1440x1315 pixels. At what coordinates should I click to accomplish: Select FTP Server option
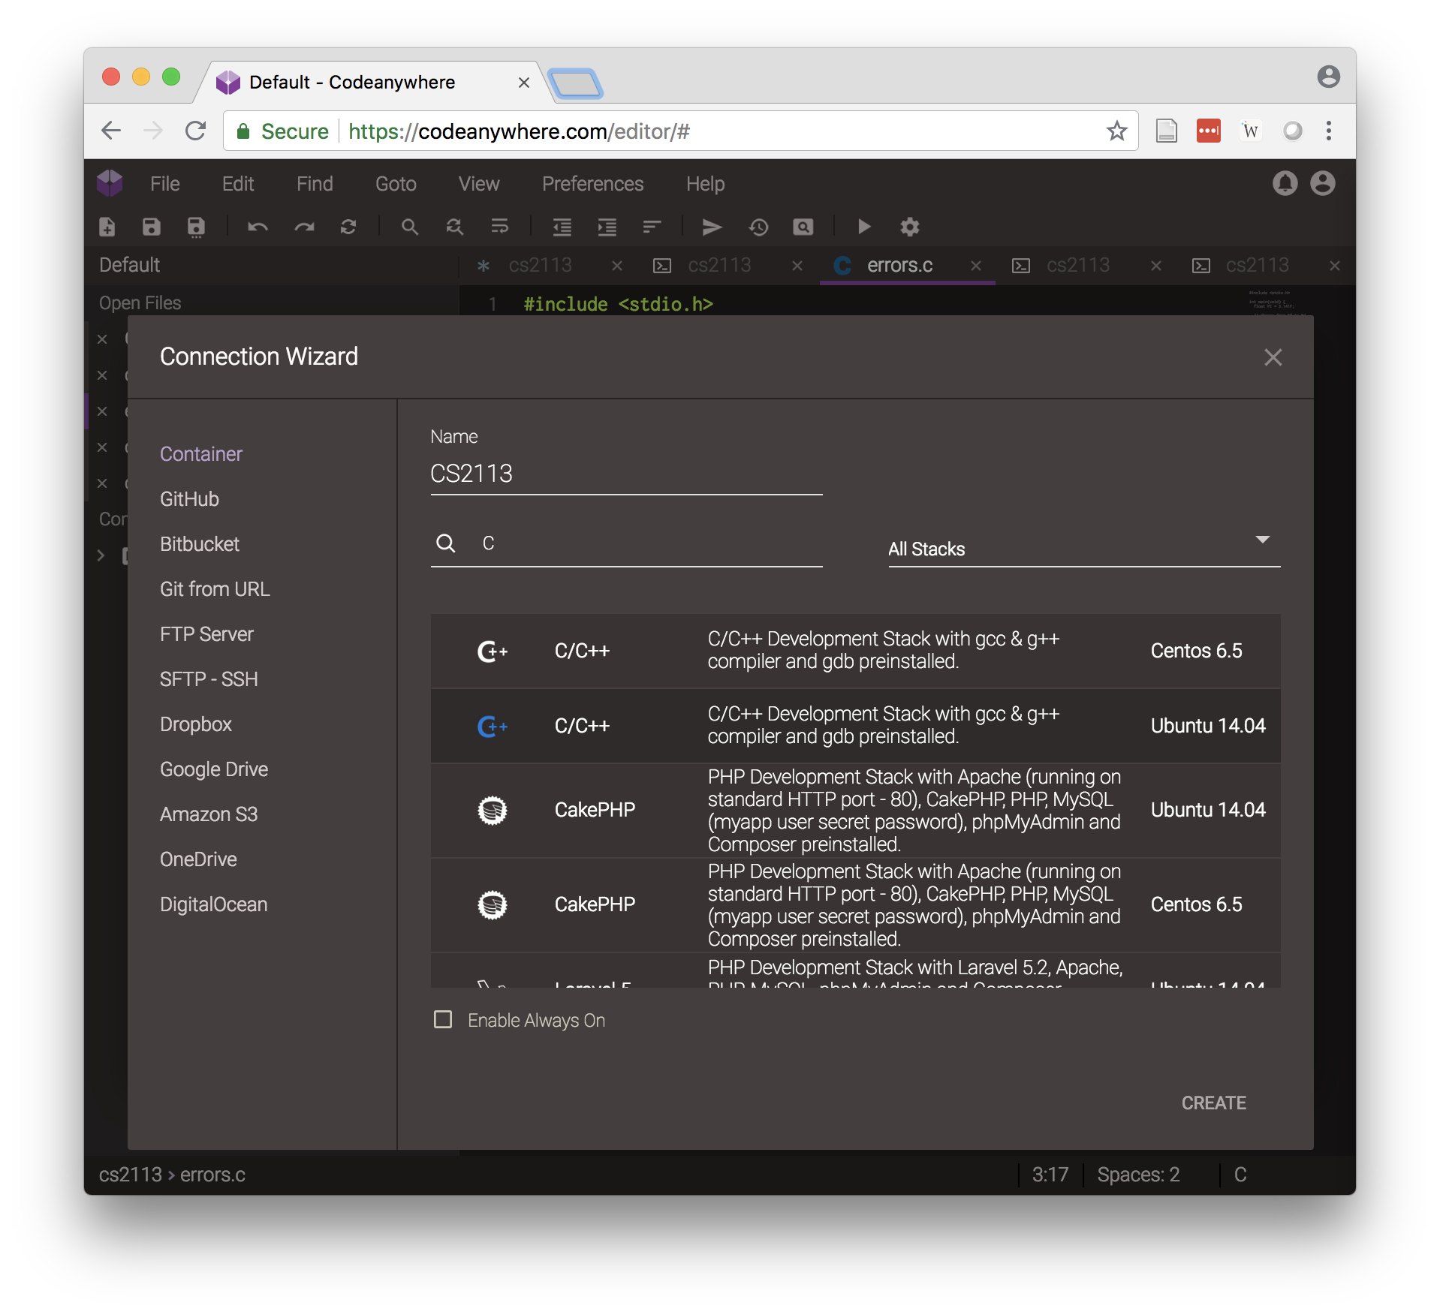(x=206, y=634)
